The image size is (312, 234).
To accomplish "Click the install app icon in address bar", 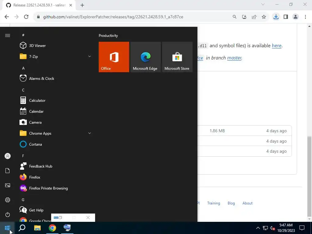I will (244, 17).
